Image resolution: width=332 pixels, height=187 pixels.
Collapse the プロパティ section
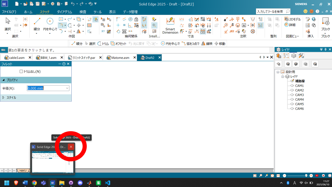click(x=4, y=80)
